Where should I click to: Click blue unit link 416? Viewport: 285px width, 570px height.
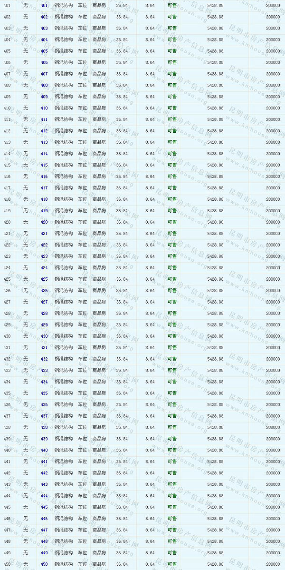(44, 177)
